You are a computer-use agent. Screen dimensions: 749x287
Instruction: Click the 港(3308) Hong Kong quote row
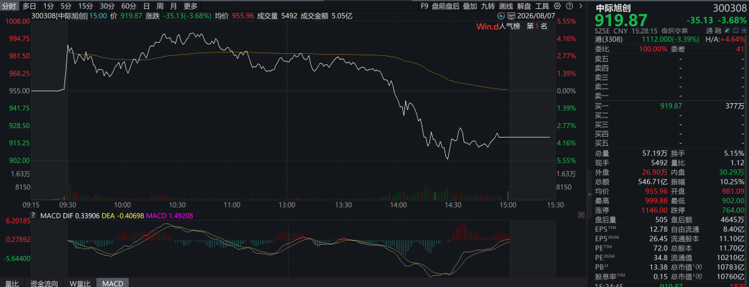[670, 39]
